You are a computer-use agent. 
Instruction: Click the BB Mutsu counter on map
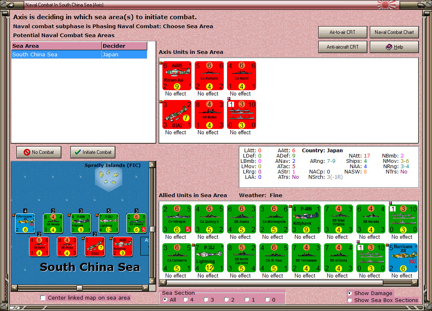(x=67, y=247)
